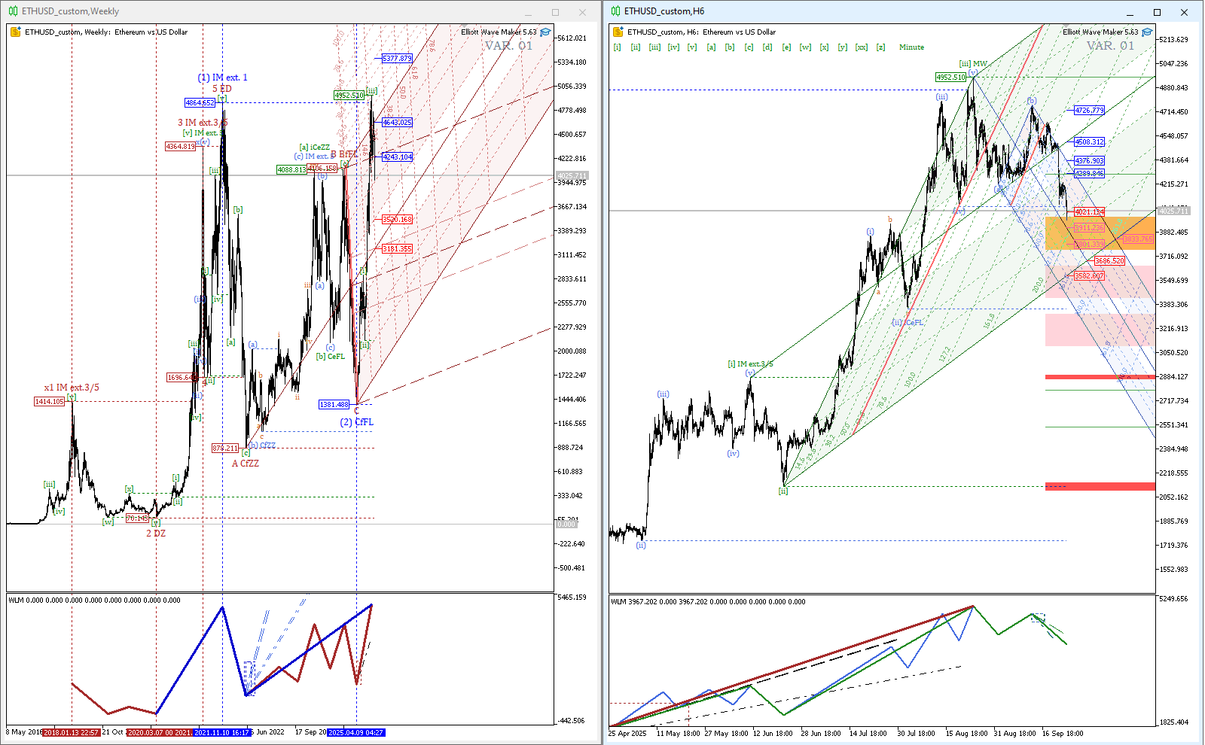The width and height of the screenshot is (1205, 745).
Task: Select the [v] wave label button
Action: tap(692, 47)
